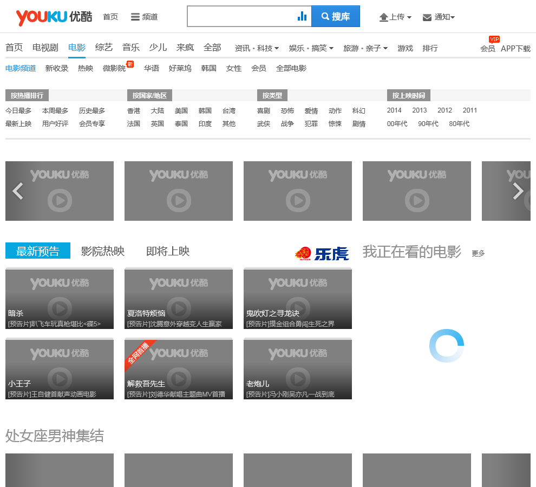Open the 鬼吹灯之寻龙诀 trailer thumbnail
The height and width of the screenshot is (487, 536).
tap(297, 299)
